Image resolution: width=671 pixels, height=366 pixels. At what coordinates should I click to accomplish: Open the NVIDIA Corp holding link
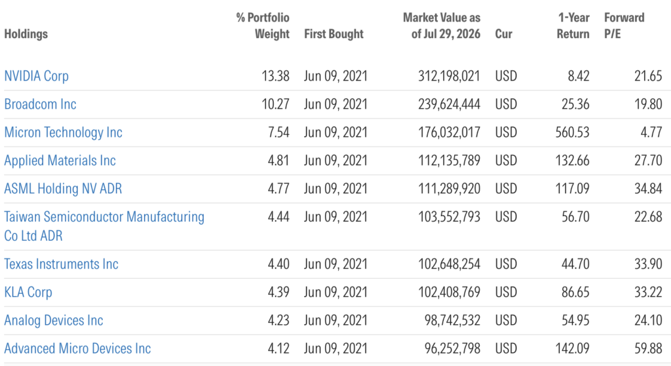click(37, 76)
